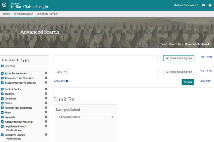
Task: Uncheck the Docket Histories checkbox
Action: 2,73
